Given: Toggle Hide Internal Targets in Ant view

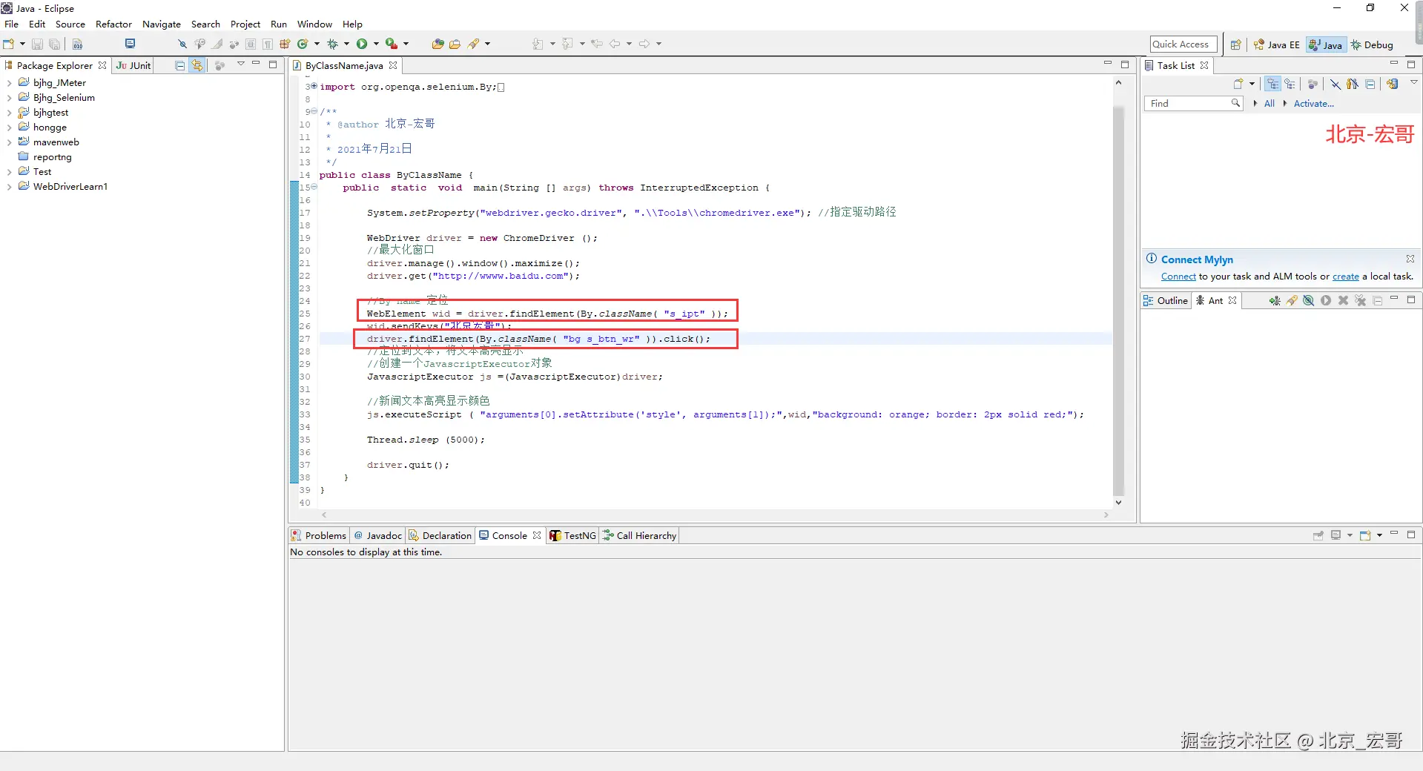Looking at the screenshot, I should (x=1309, y=300).
